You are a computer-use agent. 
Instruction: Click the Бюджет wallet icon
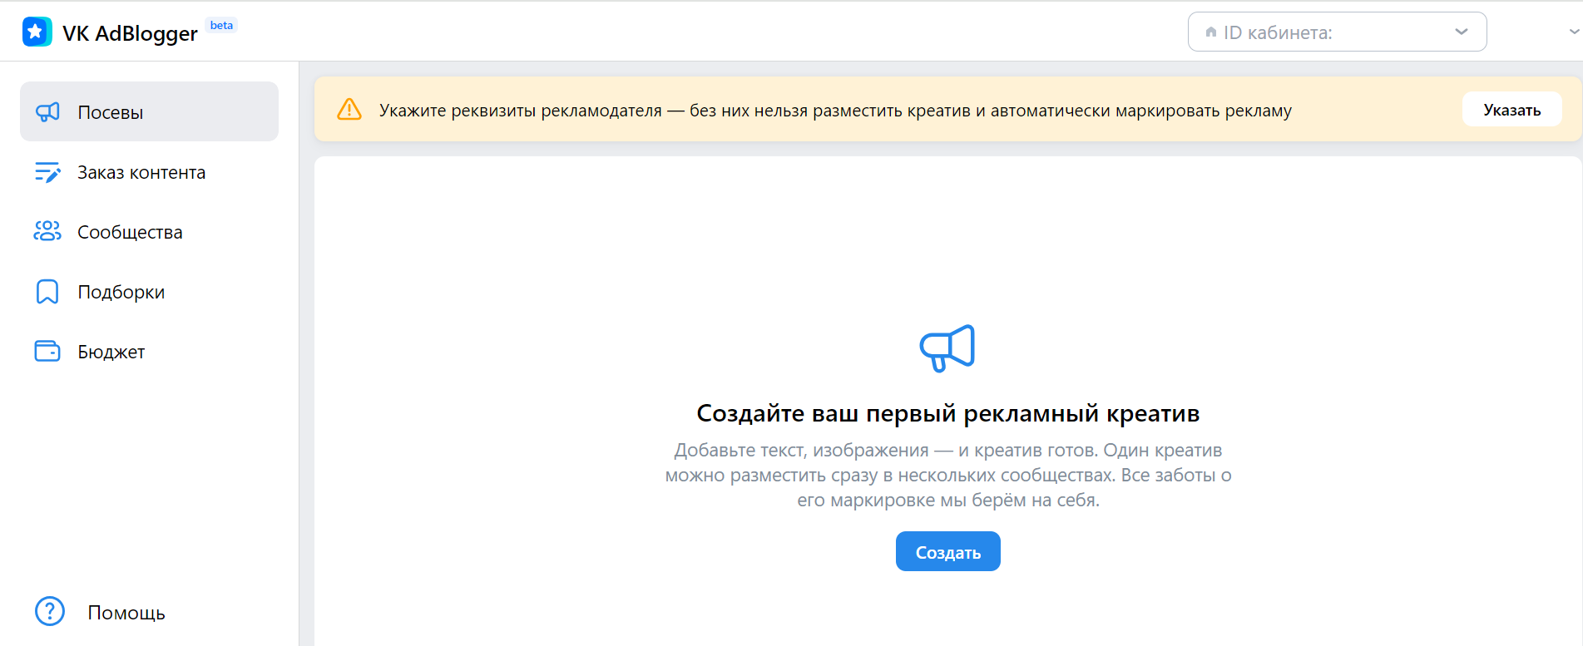[x=47, y=351]
